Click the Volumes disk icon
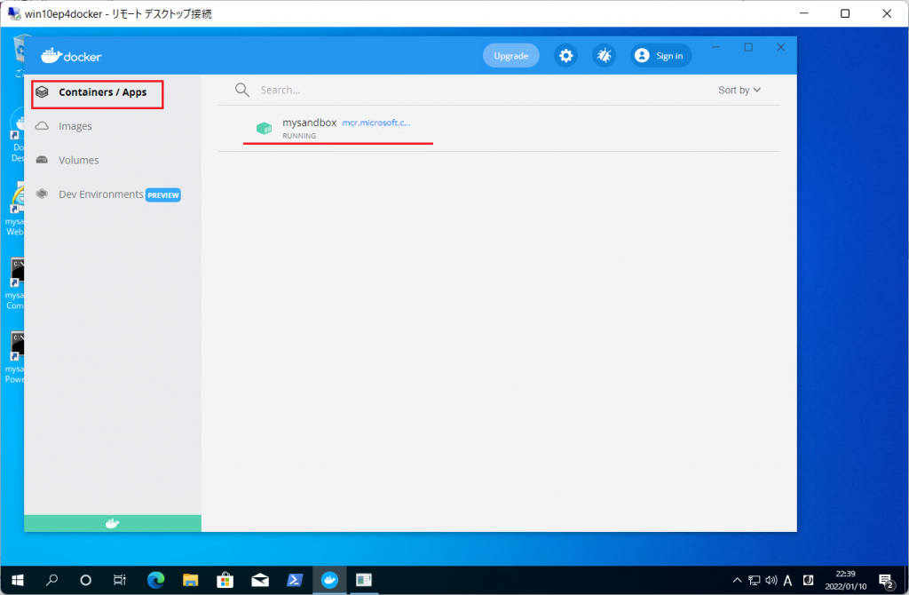909x595 pixels. coord(42,160)
